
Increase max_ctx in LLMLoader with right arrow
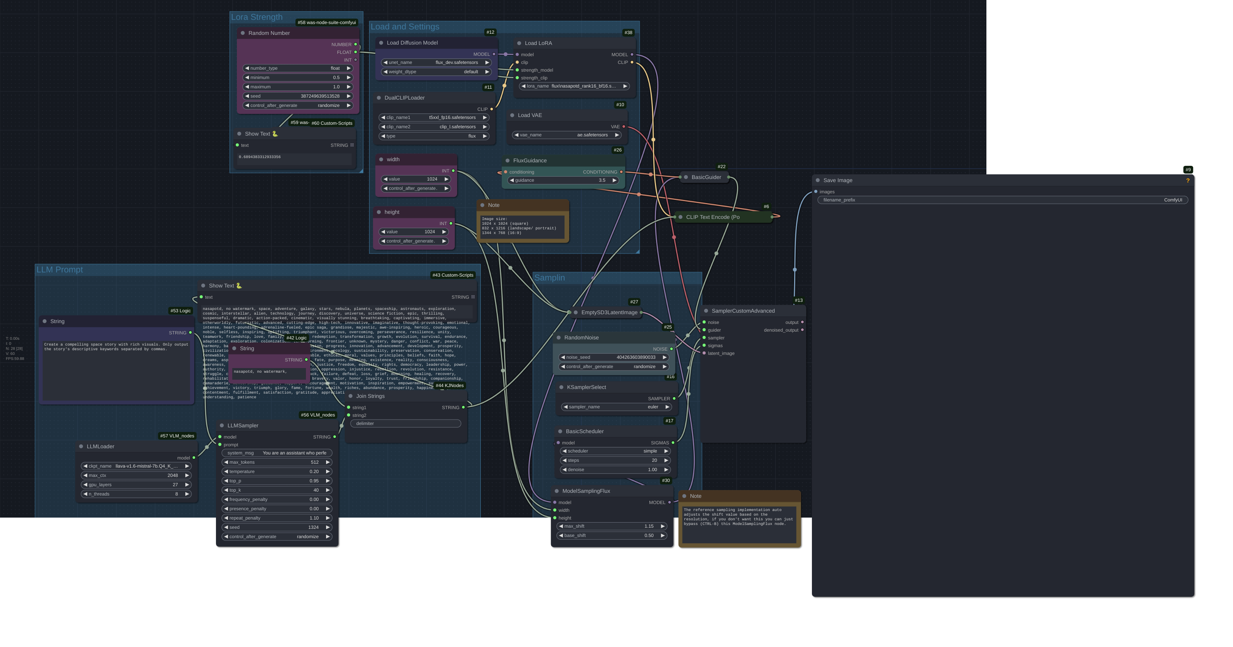187,475
